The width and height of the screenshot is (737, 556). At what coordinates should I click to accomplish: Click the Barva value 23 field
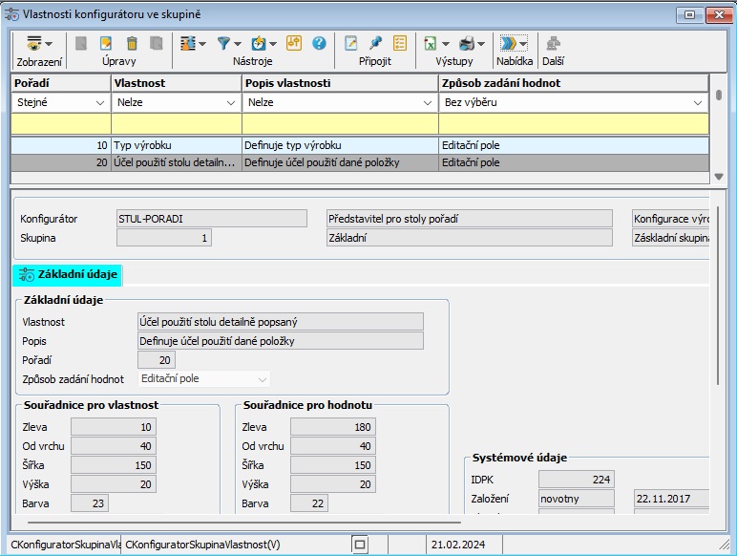[x=90, y=503]
